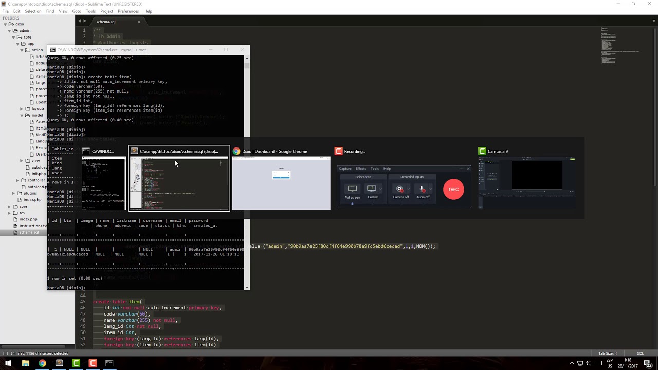This screenshot has height=370, width=658.
Task: Collapse the admin folder arrow
Action: [x=9, y=31]
